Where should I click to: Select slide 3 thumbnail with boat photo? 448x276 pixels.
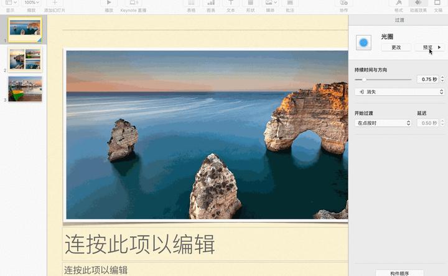coord(25,89)
